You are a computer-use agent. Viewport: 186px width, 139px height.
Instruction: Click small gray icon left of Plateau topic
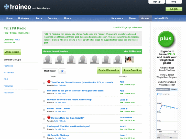(x=44, y=110)
